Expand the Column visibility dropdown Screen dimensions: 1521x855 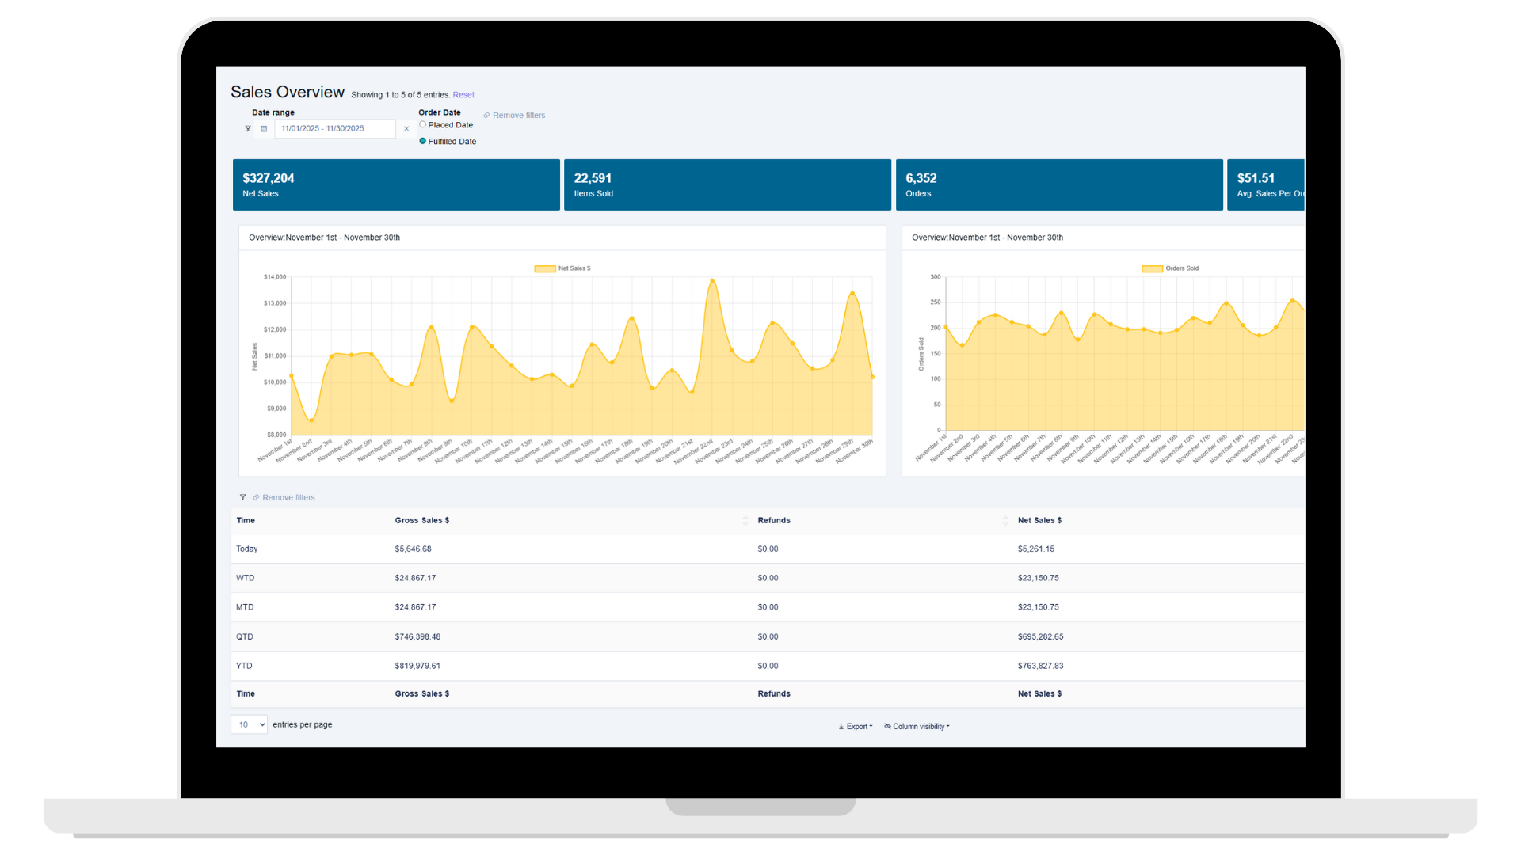coord(917,726)
